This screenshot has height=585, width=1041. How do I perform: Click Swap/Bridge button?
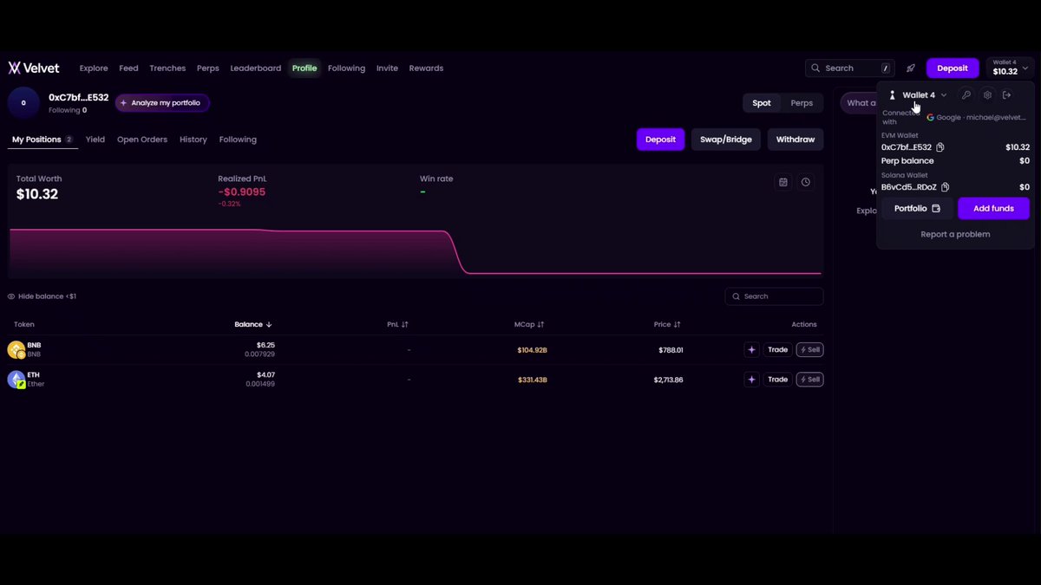click(726, 140)
